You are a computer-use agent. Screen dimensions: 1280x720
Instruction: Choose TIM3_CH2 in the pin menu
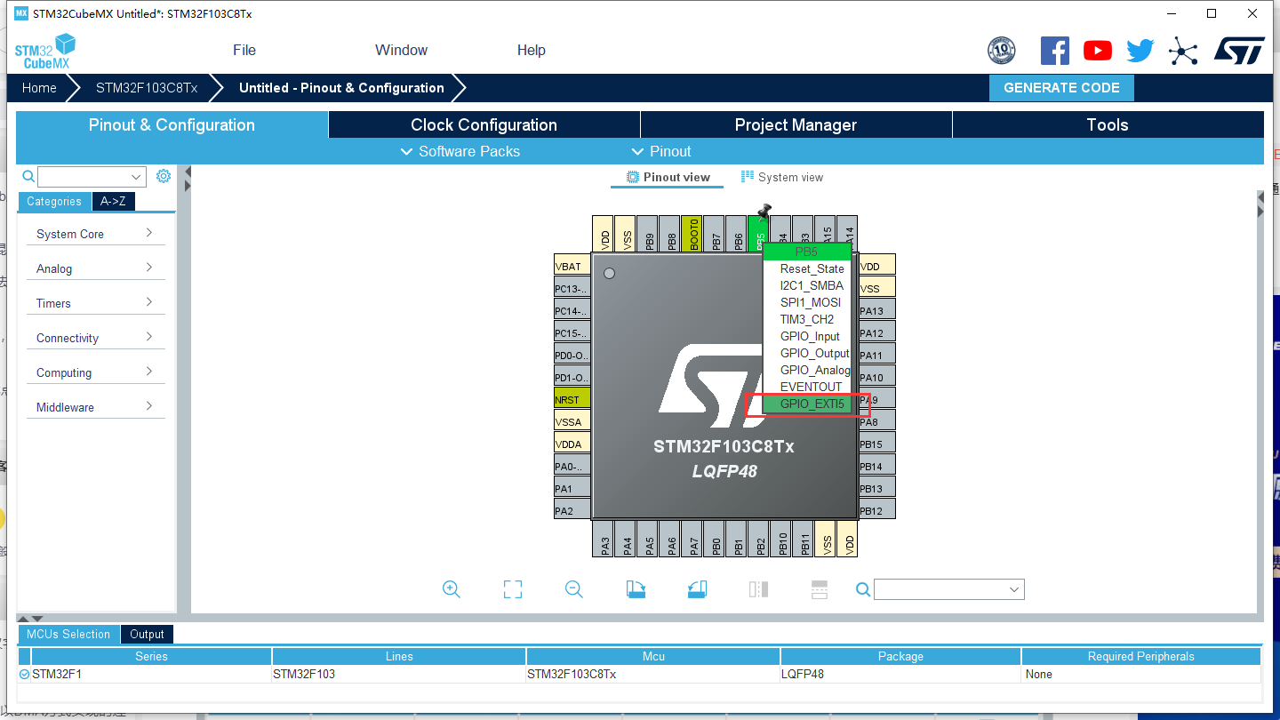pyautogui.click(x=808, y=319)
